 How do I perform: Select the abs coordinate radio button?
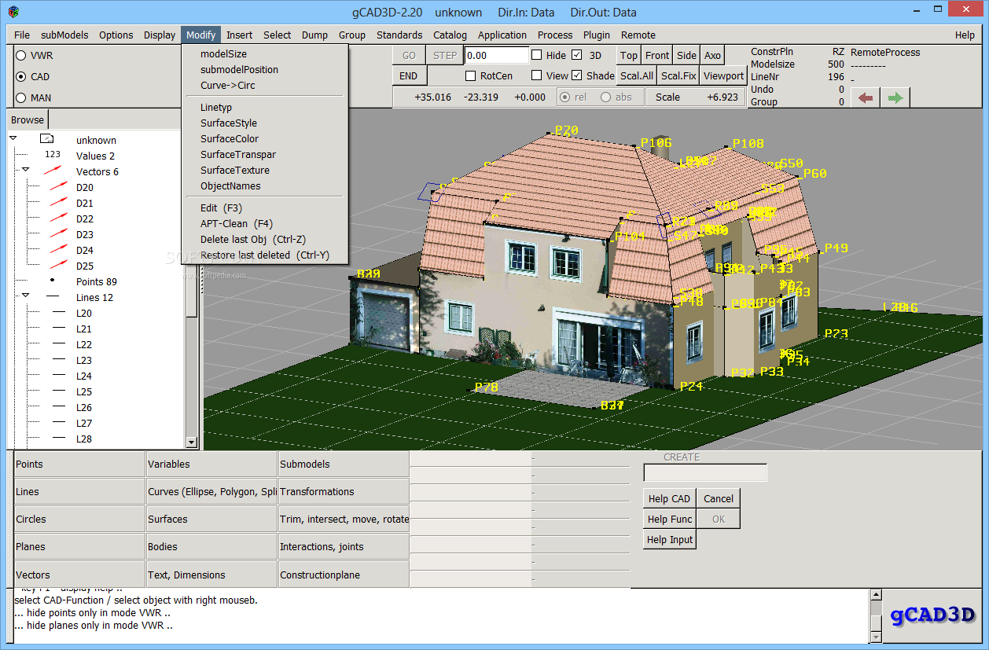point(605,97)
